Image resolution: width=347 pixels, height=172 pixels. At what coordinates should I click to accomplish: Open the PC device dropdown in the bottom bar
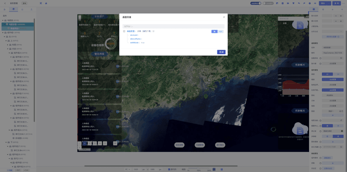point(128,169)
